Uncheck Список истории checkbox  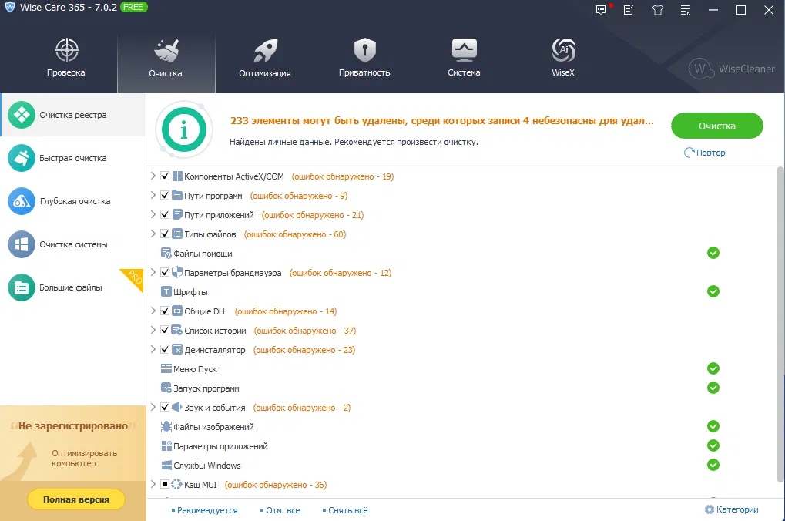pyautogui.click(x=165, y=330)
